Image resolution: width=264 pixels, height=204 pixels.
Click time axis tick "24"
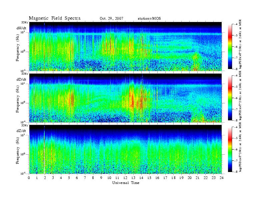222,178
